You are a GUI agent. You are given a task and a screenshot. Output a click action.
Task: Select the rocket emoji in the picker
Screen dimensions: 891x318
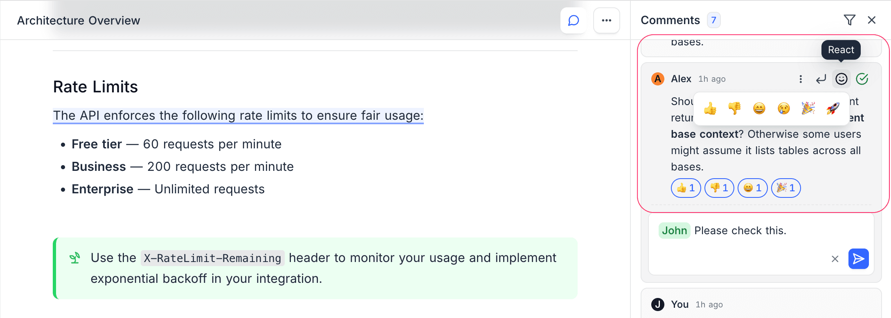[x=833, y=109]
